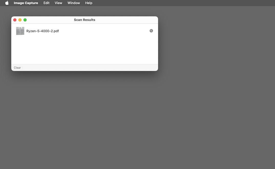Image resolution: width=275 pixels, height=169 pixels.
Task: Close the Scan Results window
Action: click(x=15, y=20)
